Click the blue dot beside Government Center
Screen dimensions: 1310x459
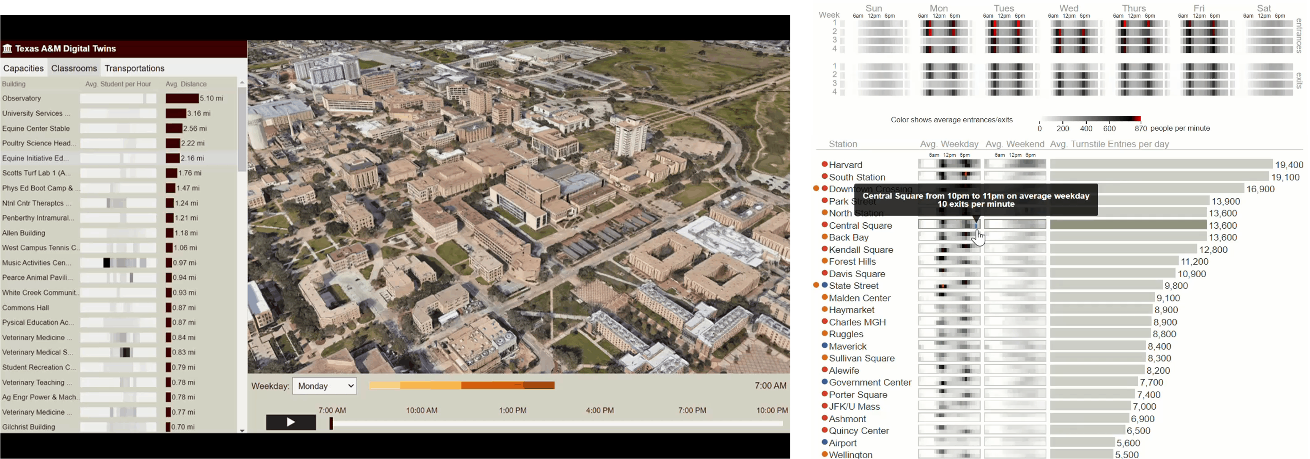click(824, 382)
